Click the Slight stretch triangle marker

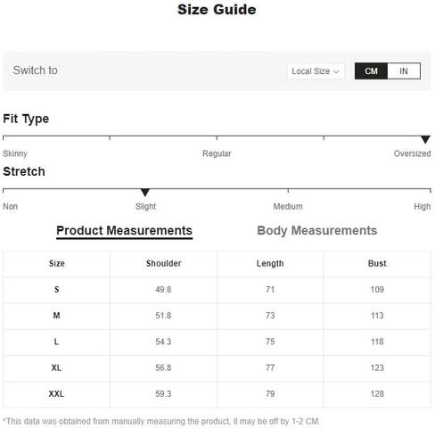point(145,193)
